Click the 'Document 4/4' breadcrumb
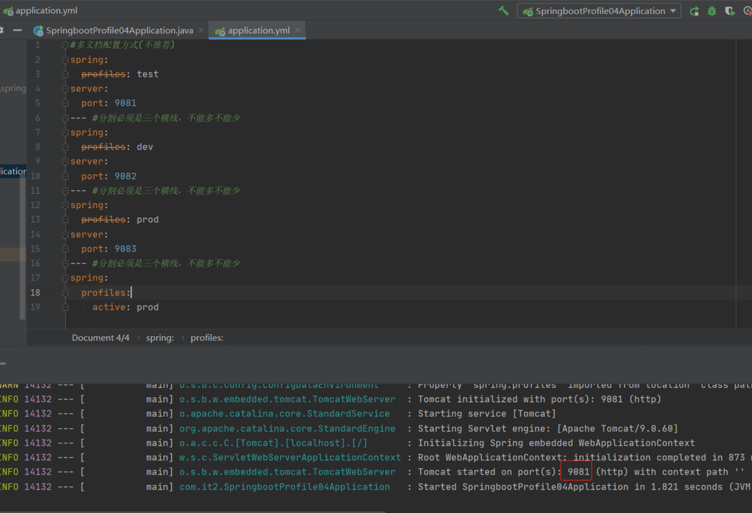 click(x=100, y=338)
